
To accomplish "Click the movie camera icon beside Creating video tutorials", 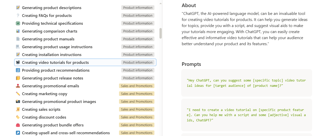I will pos(18,62).
